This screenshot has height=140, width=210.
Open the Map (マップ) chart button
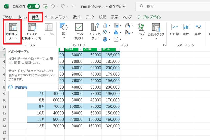pyautogui.click(x=141, y=31)
